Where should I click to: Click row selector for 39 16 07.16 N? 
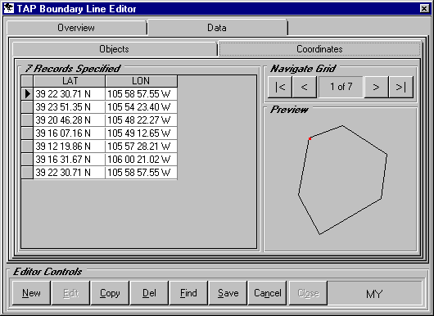(x=27, y=133)
